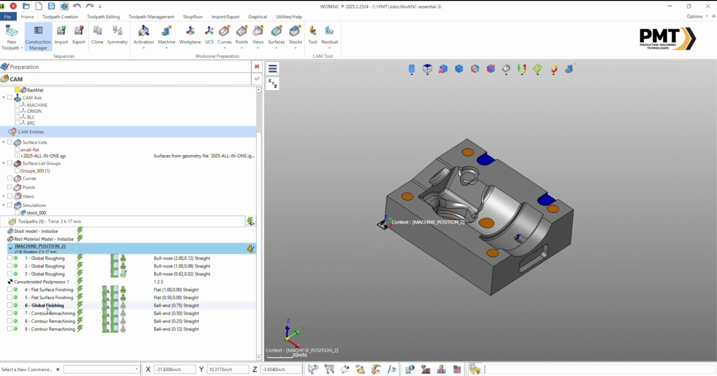This screenshot has width=717, height=376.
Task: Open the Construction Manager
Action: click(38, 37)
